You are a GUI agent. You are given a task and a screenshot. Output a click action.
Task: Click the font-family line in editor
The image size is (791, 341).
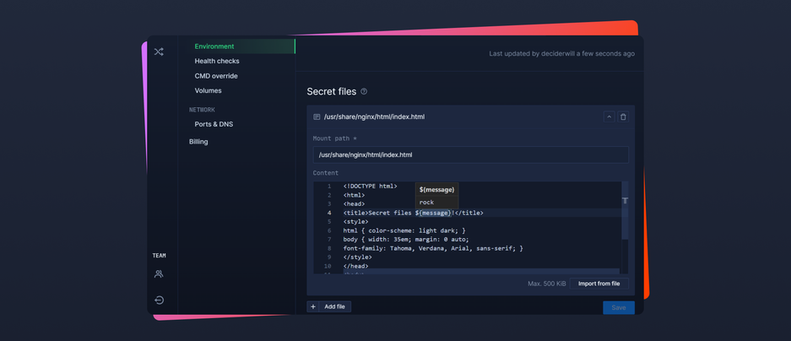tap(433, 248)
